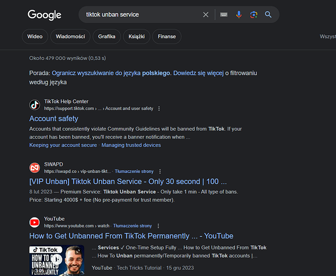Select the Wiadomości filter chip

point(70,36)
